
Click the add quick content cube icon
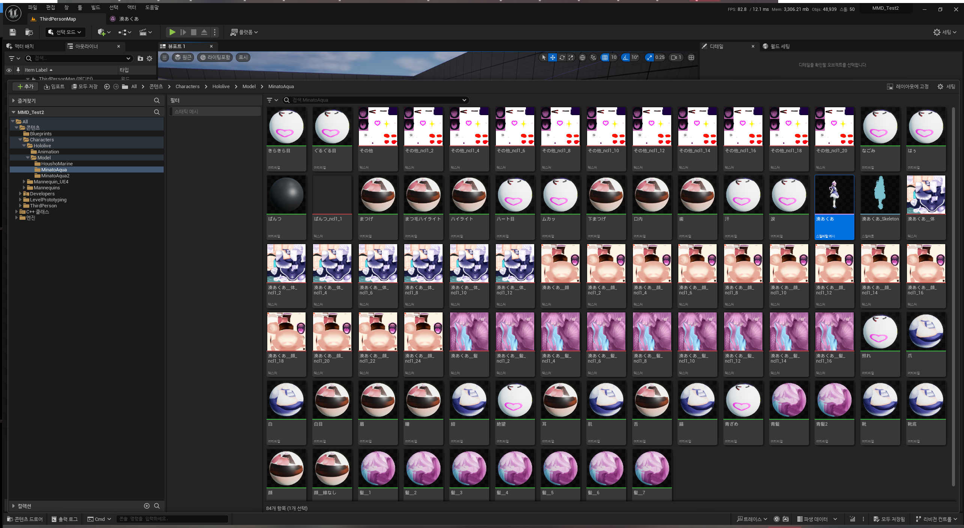(x=101, y=32)
